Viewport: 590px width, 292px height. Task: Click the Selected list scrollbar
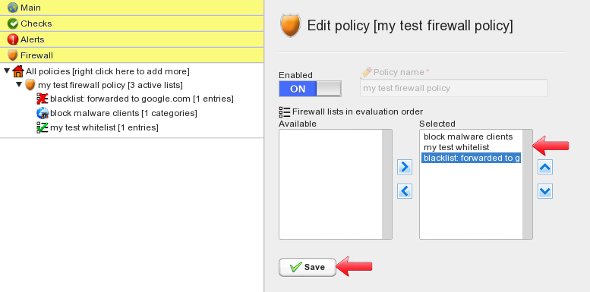coord(527,184)
